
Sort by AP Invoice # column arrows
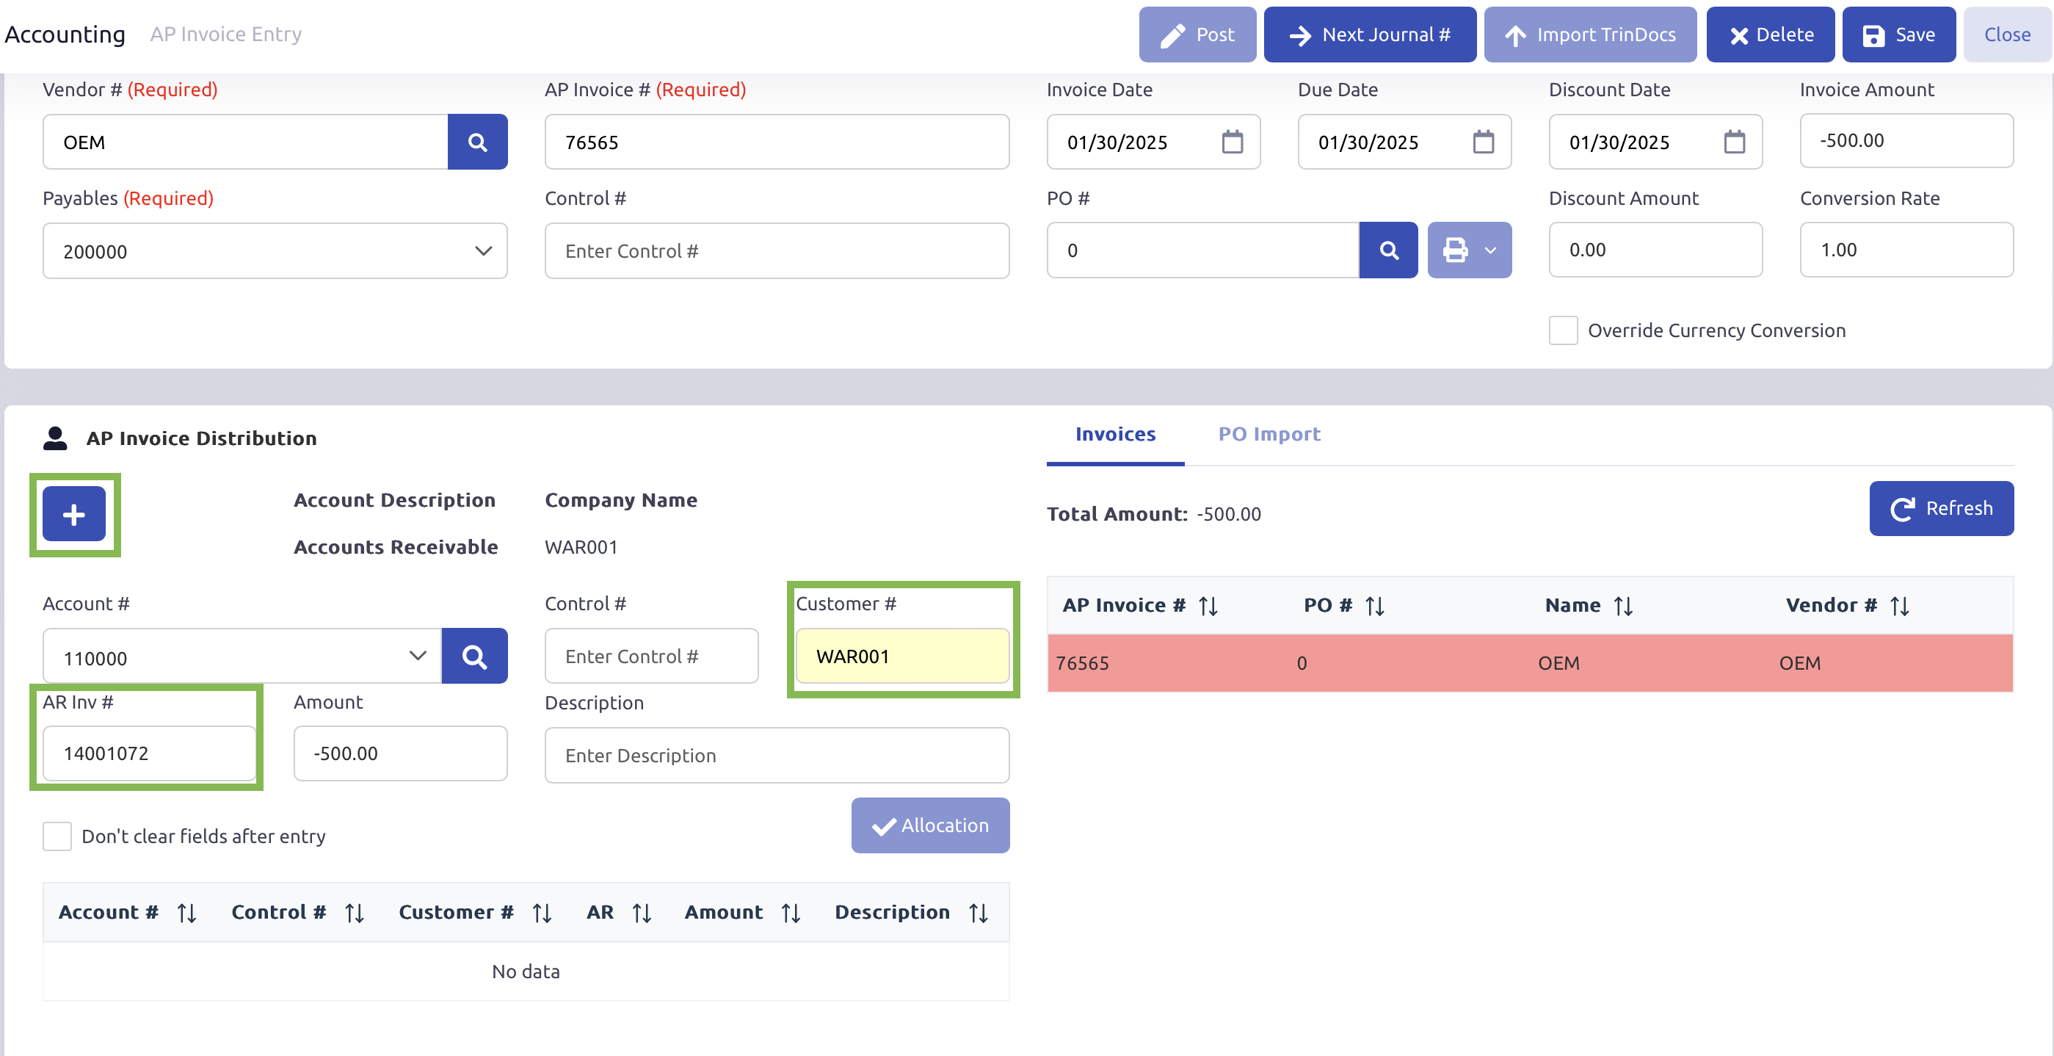tap(1208, 606)
